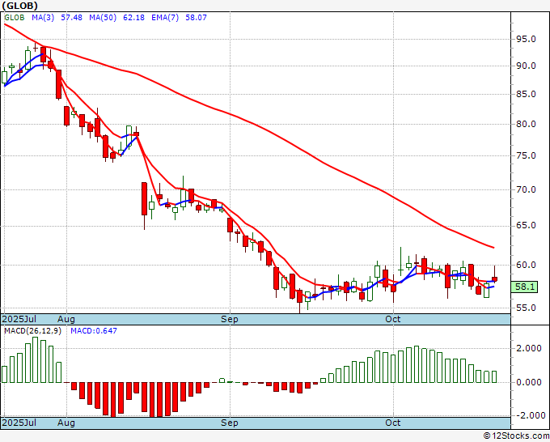The width and height of the screenshot is (550, 442).
Task: Click the current price tag 58.1
Action: point(524,287)
